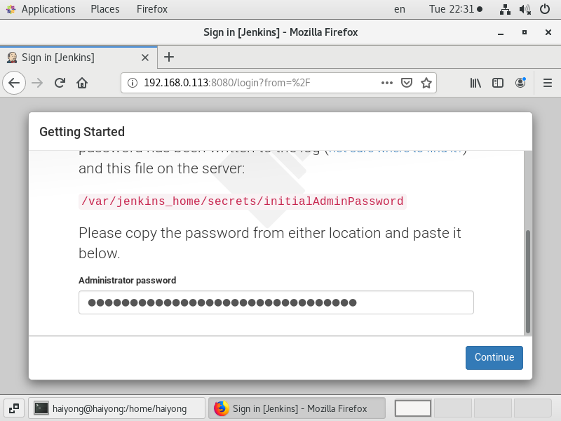Click the dialog vertical scrollbar thumb
The image size is (561, 421).
tap(528, 282)
